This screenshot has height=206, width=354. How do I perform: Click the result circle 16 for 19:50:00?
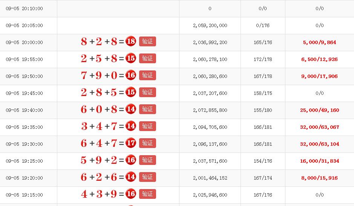click(x=131, y=75)
